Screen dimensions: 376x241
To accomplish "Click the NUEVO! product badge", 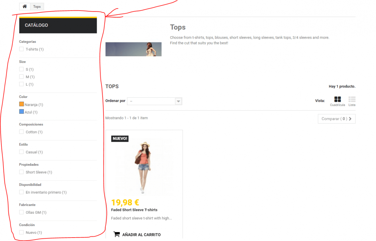I will click(120, 139).
